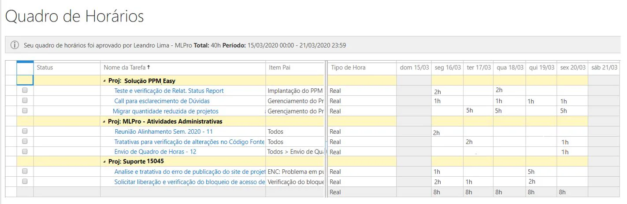The width and height of the screenshot is (627, 204).
Task: Open Tratativas para verificação de alterações link
Action: pyautogui.click(x=189, y=142)
